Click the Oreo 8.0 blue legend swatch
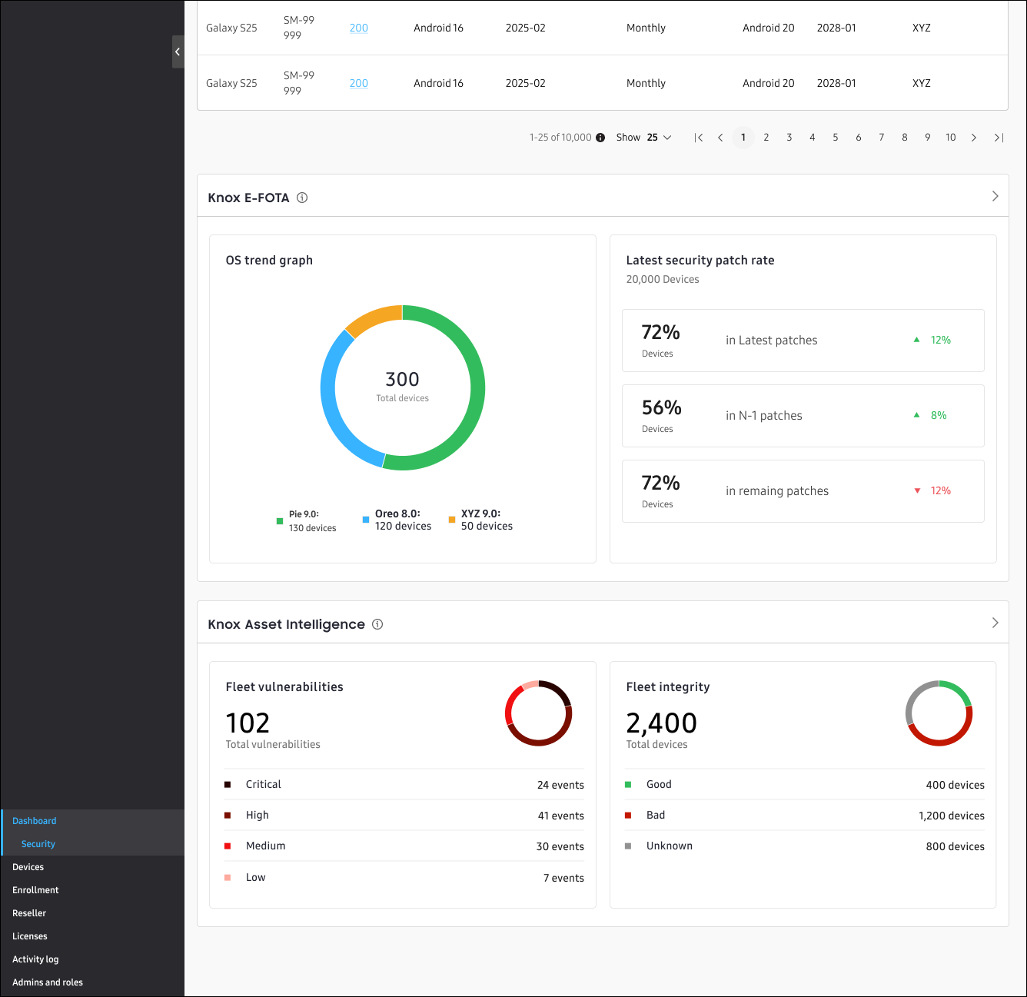This screenshot has width=1027, height=997. 365,520
